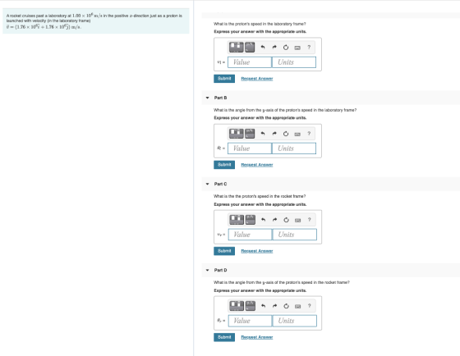Click the redo arrow in Part B toolbar
Viewport: 460px width, 356px height.
[x=274, y=134]
